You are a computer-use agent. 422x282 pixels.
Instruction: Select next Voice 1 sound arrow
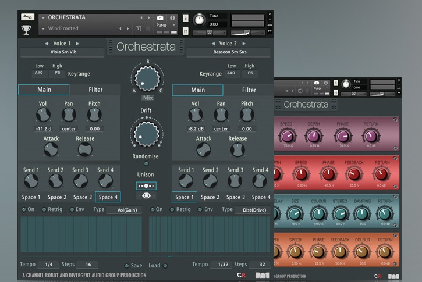tap(77, 43)
